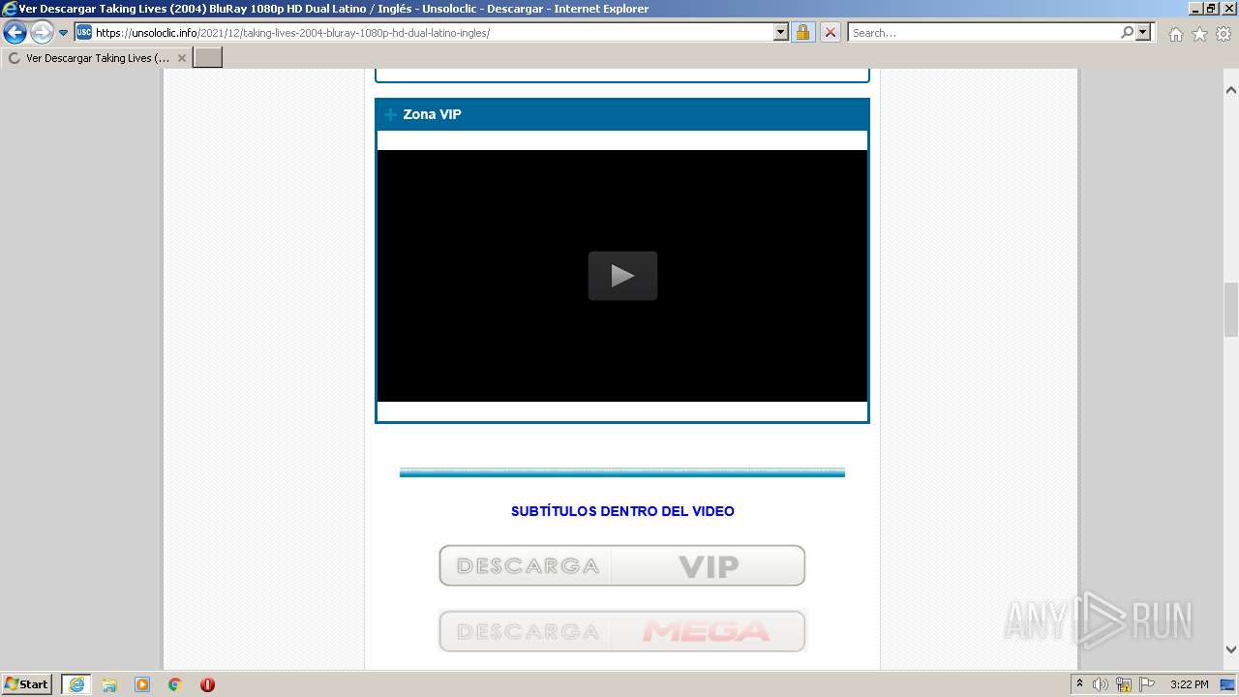Launch Chrome from the taskbar
Viewport: 1239px width, 697px height.
175,684
